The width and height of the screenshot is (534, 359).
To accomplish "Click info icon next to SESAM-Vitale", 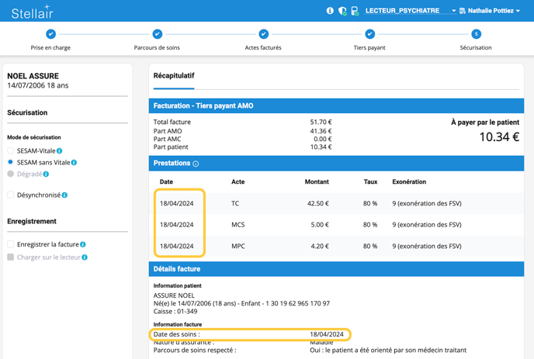I will point(60,151).
